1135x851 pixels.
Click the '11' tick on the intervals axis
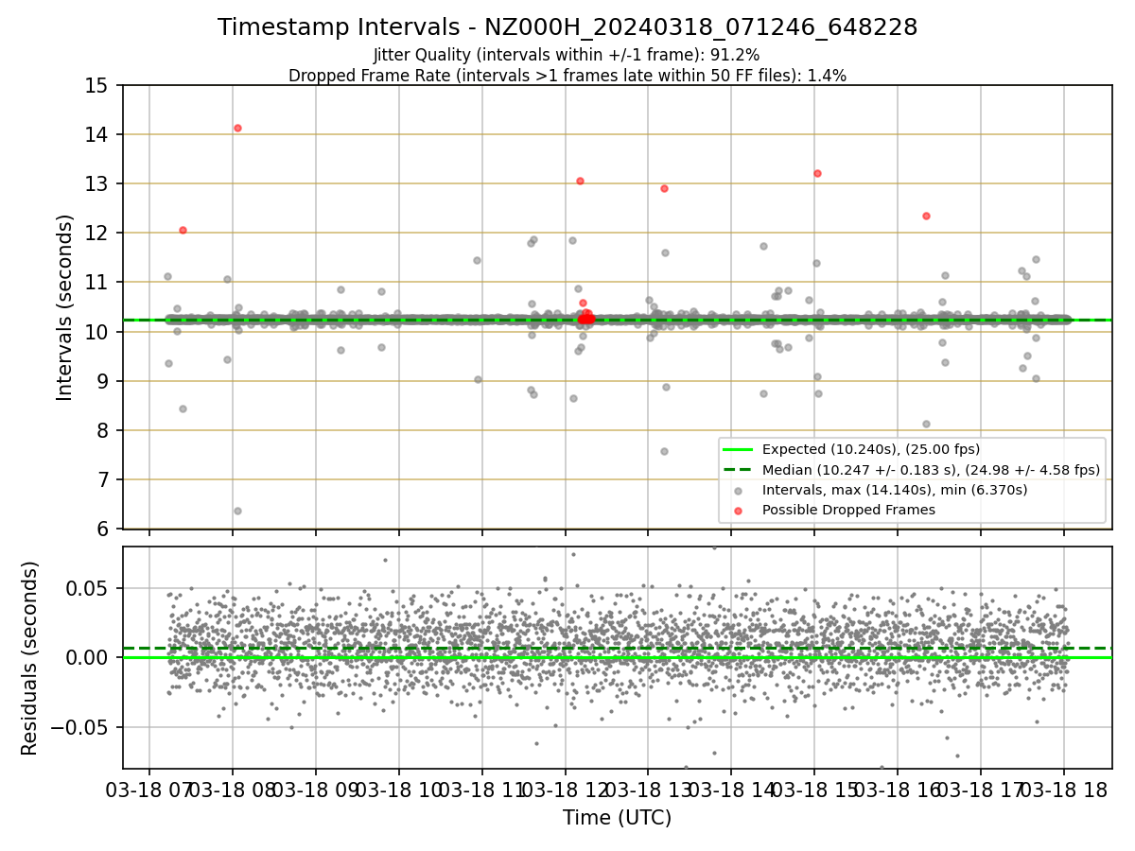pos(97,282)
